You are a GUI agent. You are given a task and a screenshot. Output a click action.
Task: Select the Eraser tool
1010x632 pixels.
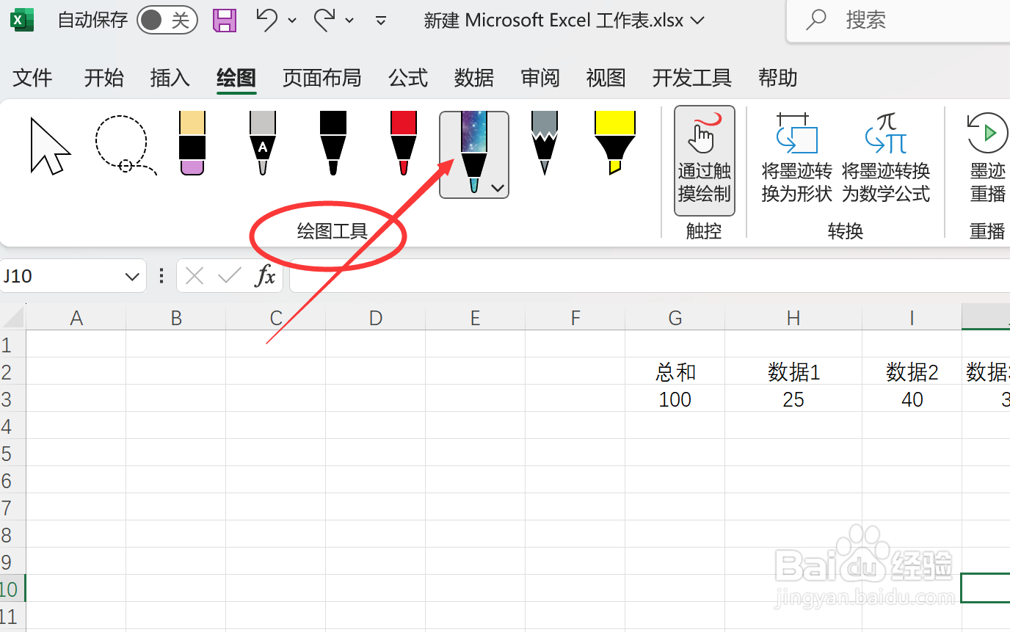pos(192,145)
